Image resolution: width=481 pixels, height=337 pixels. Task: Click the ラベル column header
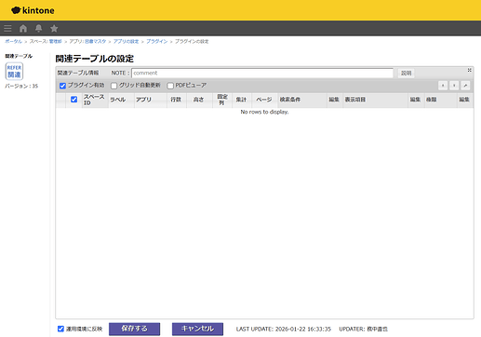click(121, 100)
